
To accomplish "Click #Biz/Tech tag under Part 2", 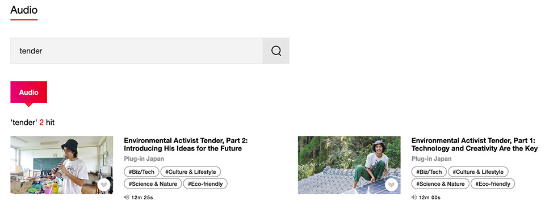I will tap(141, 172).
